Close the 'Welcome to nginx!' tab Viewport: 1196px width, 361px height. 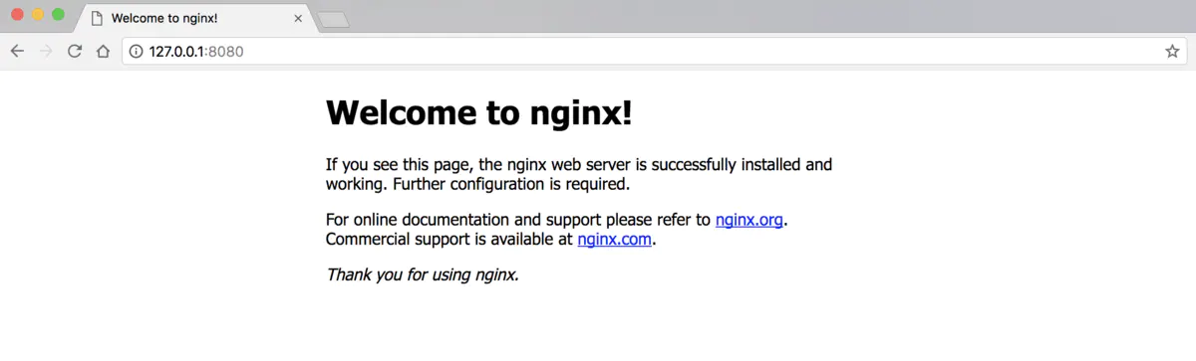click(x=298, y=18)
